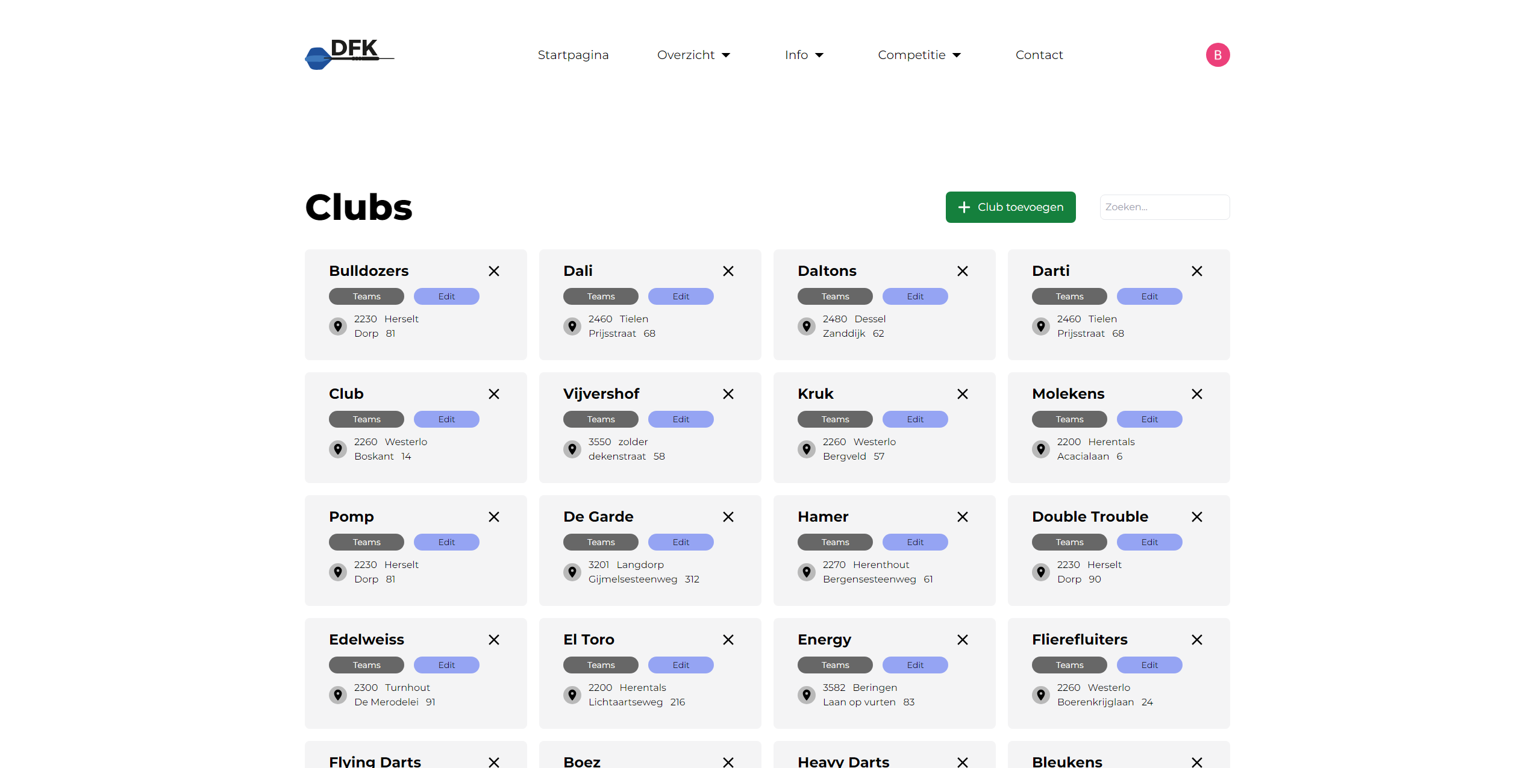This screenshot has width=1535, height=768.
Task: Remove Flierefluiters club with X icon
Action: click(x=1196, y=640)
